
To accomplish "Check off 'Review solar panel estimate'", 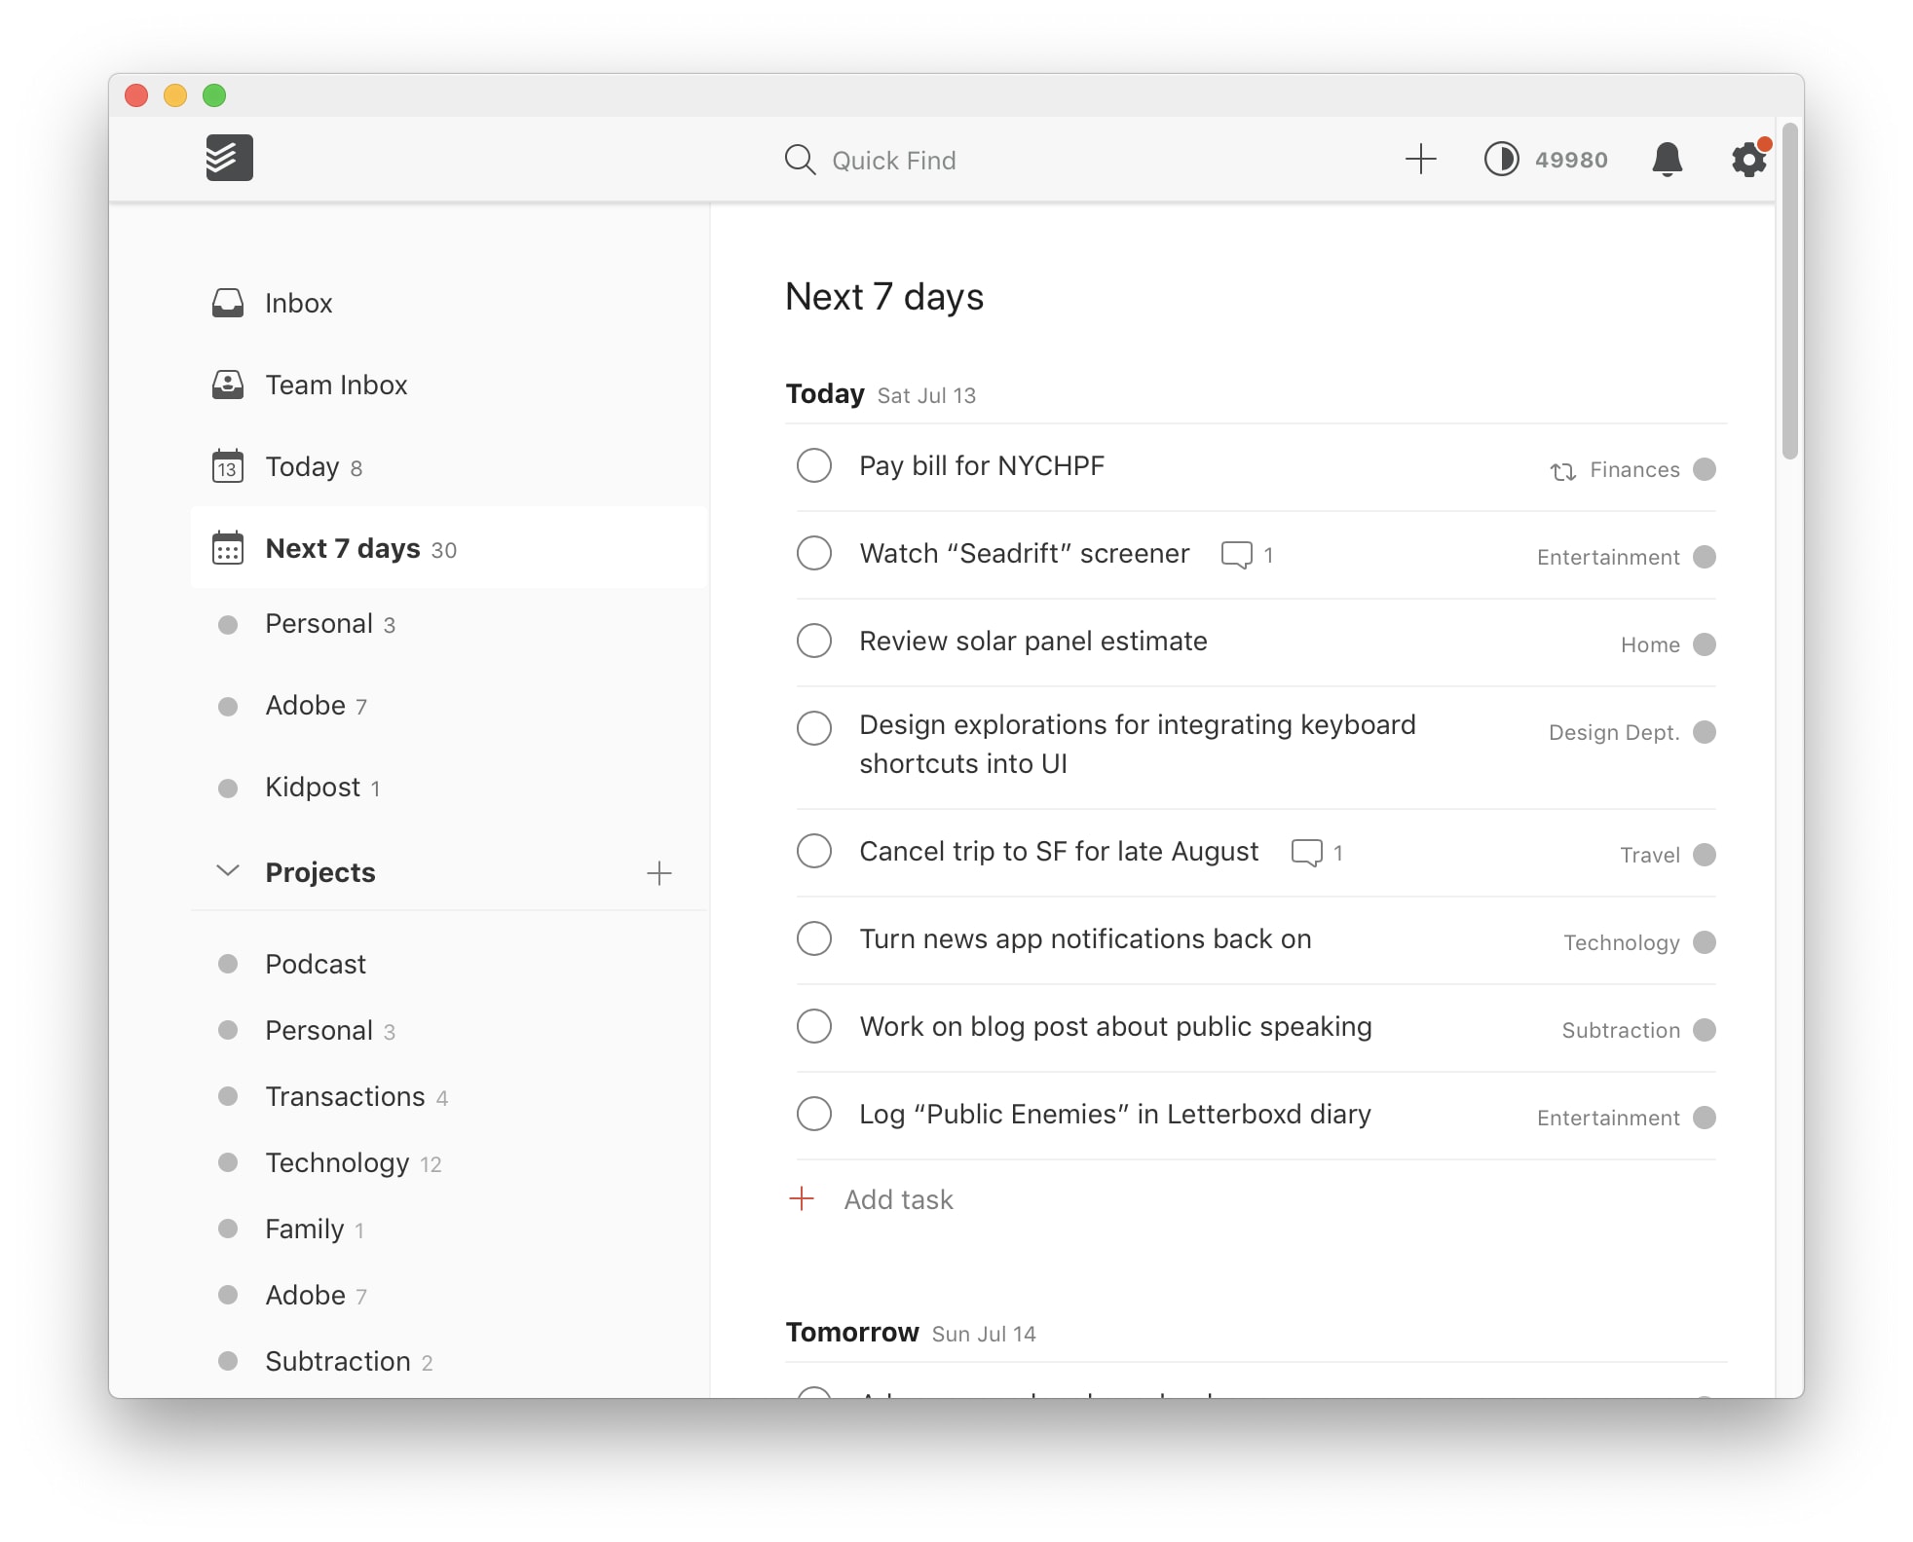I will coord(813,641).
